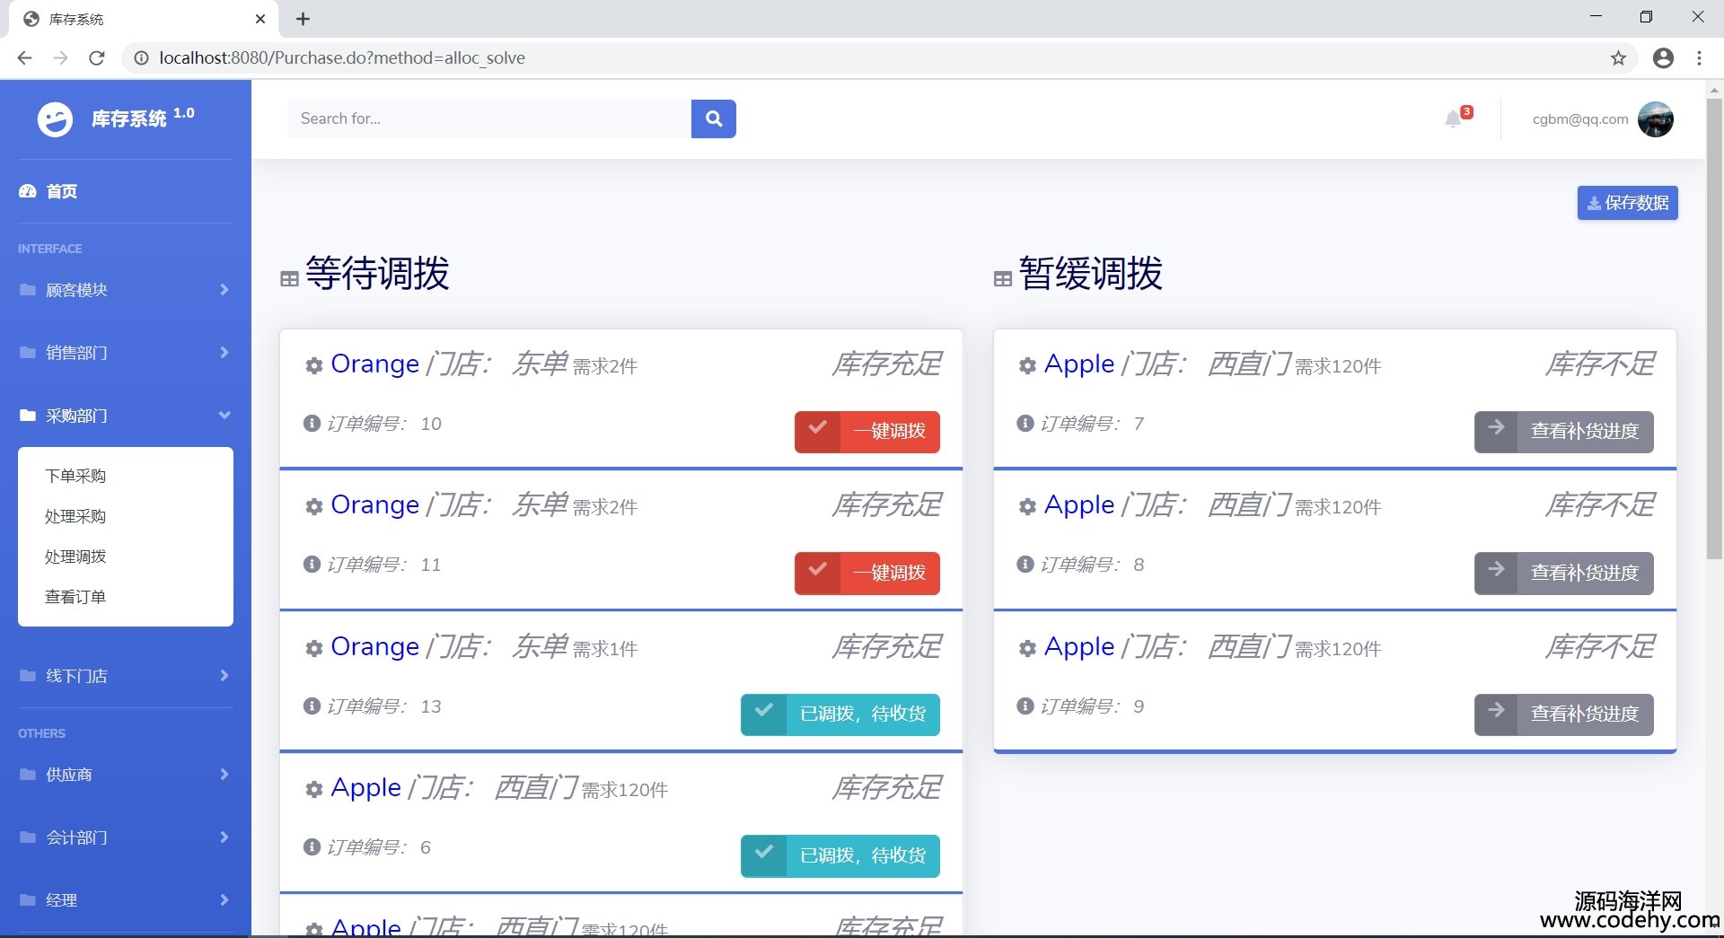Open the 处理采购 submenu item
This screenshot has width=1724, height=938.
(75, 516)
